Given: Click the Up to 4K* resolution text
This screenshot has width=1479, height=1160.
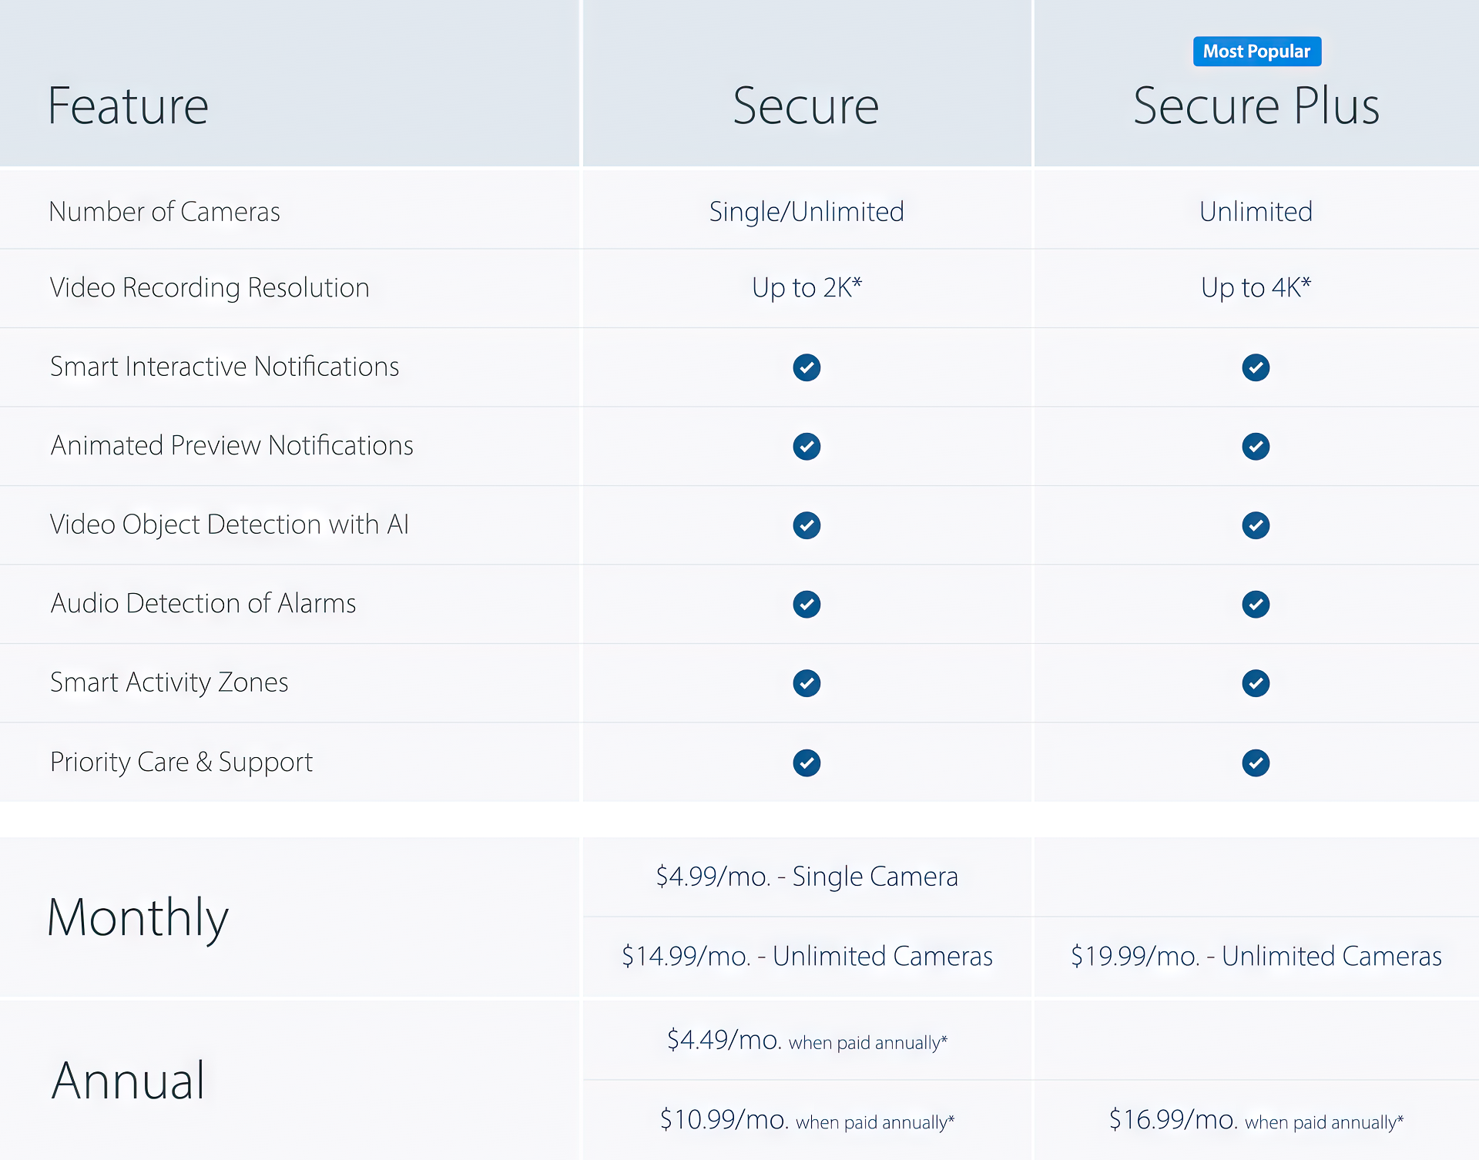Looking at the screenshot, I should click(1256, 287).
